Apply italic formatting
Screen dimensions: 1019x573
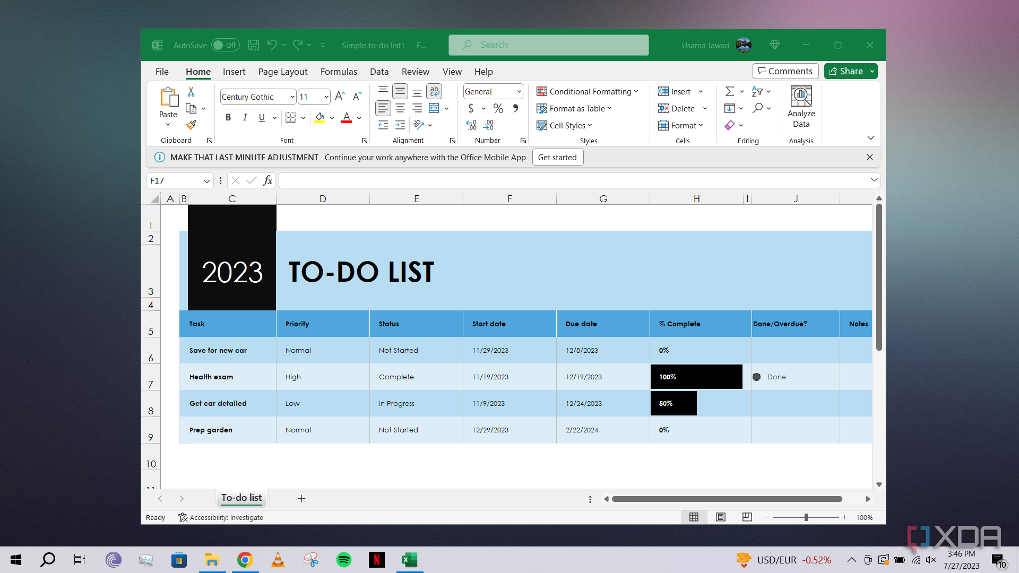click(x=245, y=117)
